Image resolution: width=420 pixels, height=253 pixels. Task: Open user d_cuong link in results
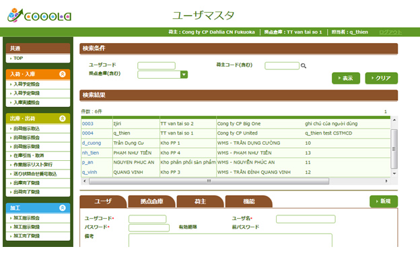pyautogui.click(x=92, y=143)
